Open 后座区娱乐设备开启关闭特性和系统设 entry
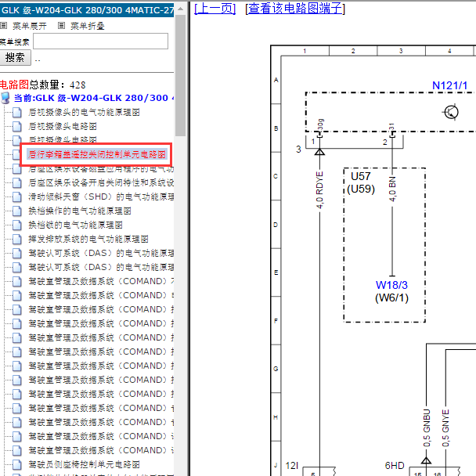476x476 pixels. click(101, 182)
